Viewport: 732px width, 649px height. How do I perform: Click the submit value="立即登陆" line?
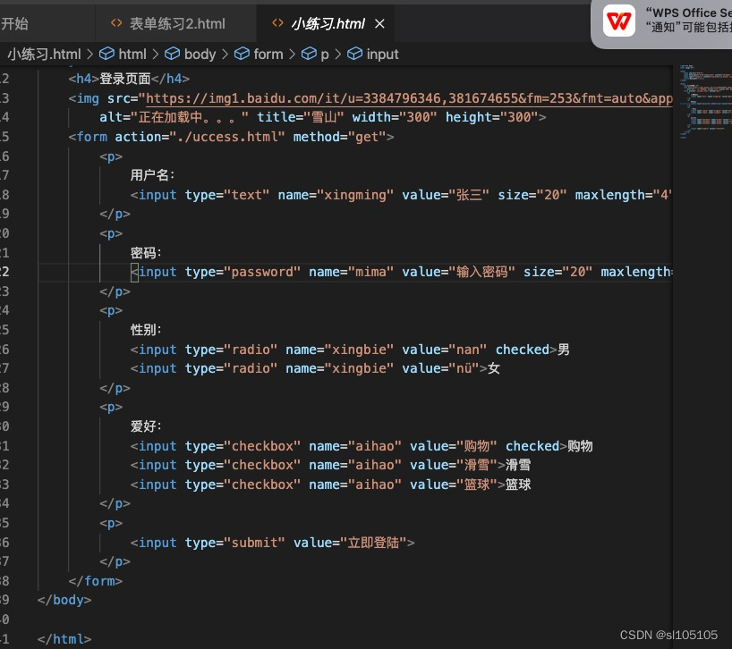[272, 543]
